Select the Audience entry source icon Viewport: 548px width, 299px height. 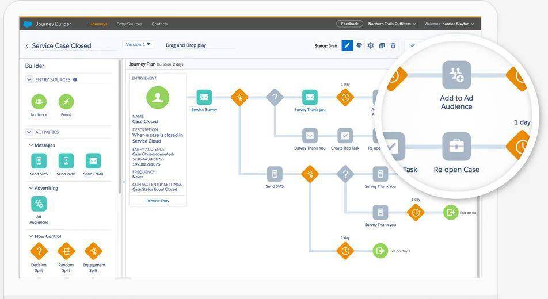click(x=39, y=102)
